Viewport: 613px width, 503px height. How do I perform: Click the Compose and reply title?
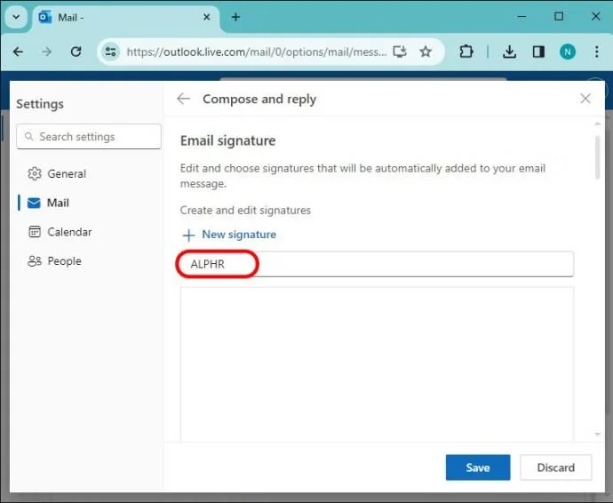tap(259, 100)
